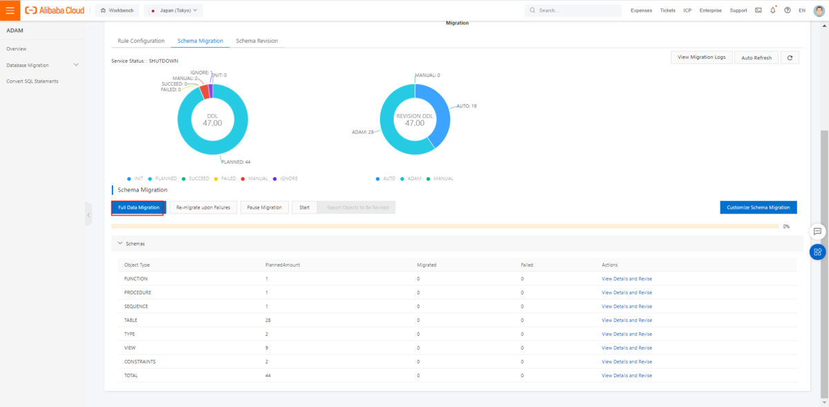Screen dimensions: 829x407
Task: View Details and Revise for FUNCTION
Action: (627, 278)
